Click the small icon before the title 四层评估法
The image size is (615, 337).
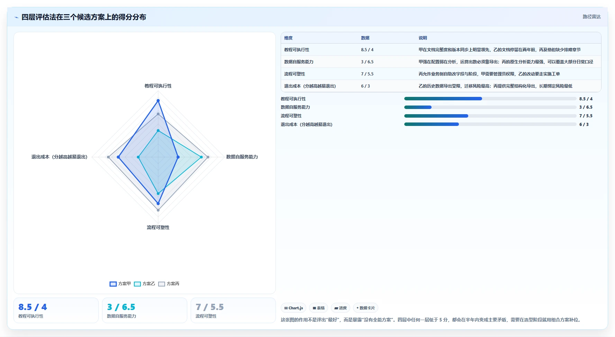[16, 17]
